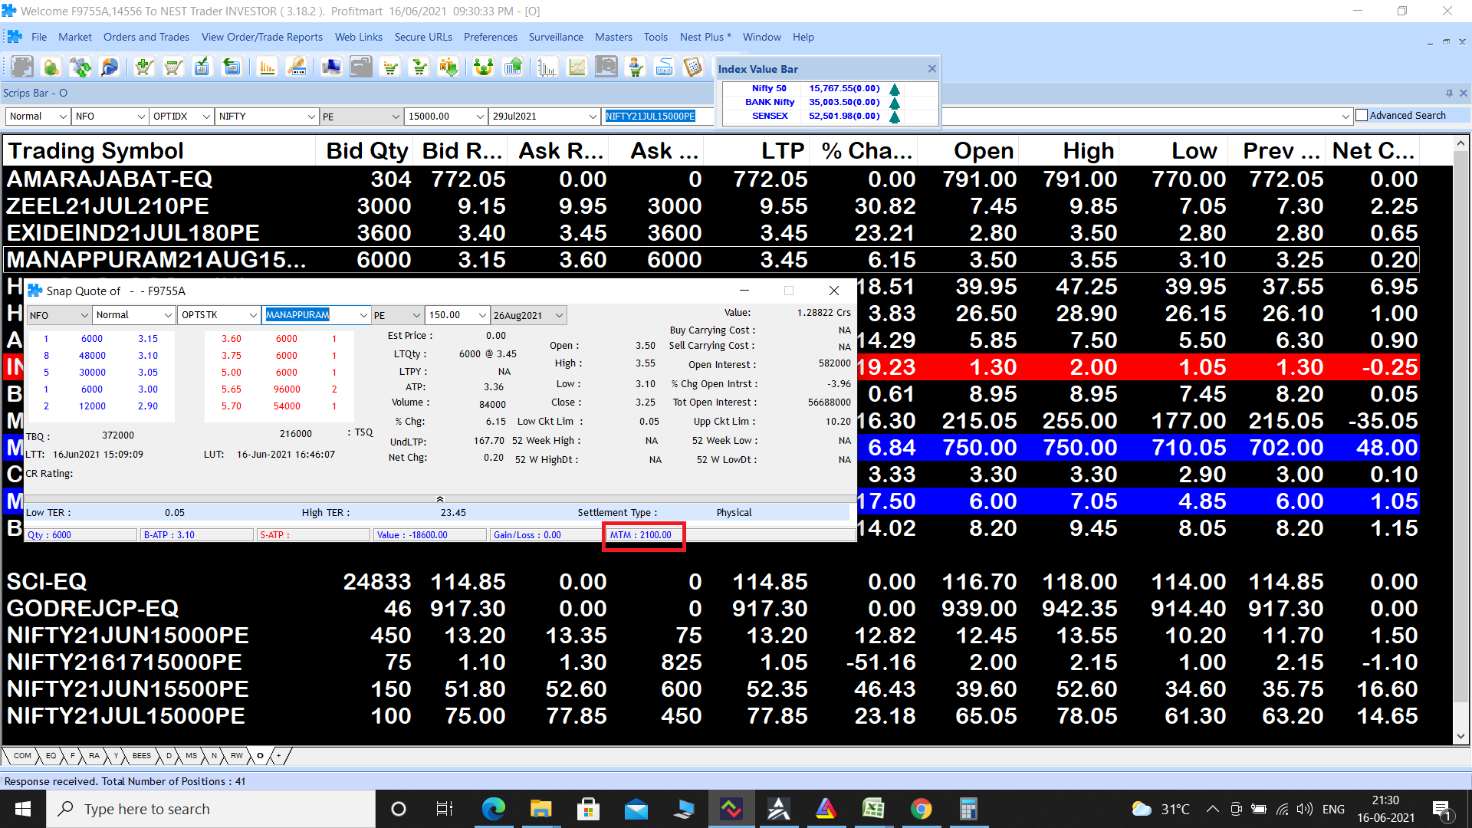Image resolution: width=1472 pixels, height=828 pixels.
Task: Open the Preferences menu
Action: [x=491, y=37]
